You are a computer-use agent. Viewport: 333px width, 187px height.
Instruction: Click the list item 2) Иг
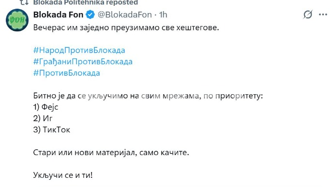43,118
